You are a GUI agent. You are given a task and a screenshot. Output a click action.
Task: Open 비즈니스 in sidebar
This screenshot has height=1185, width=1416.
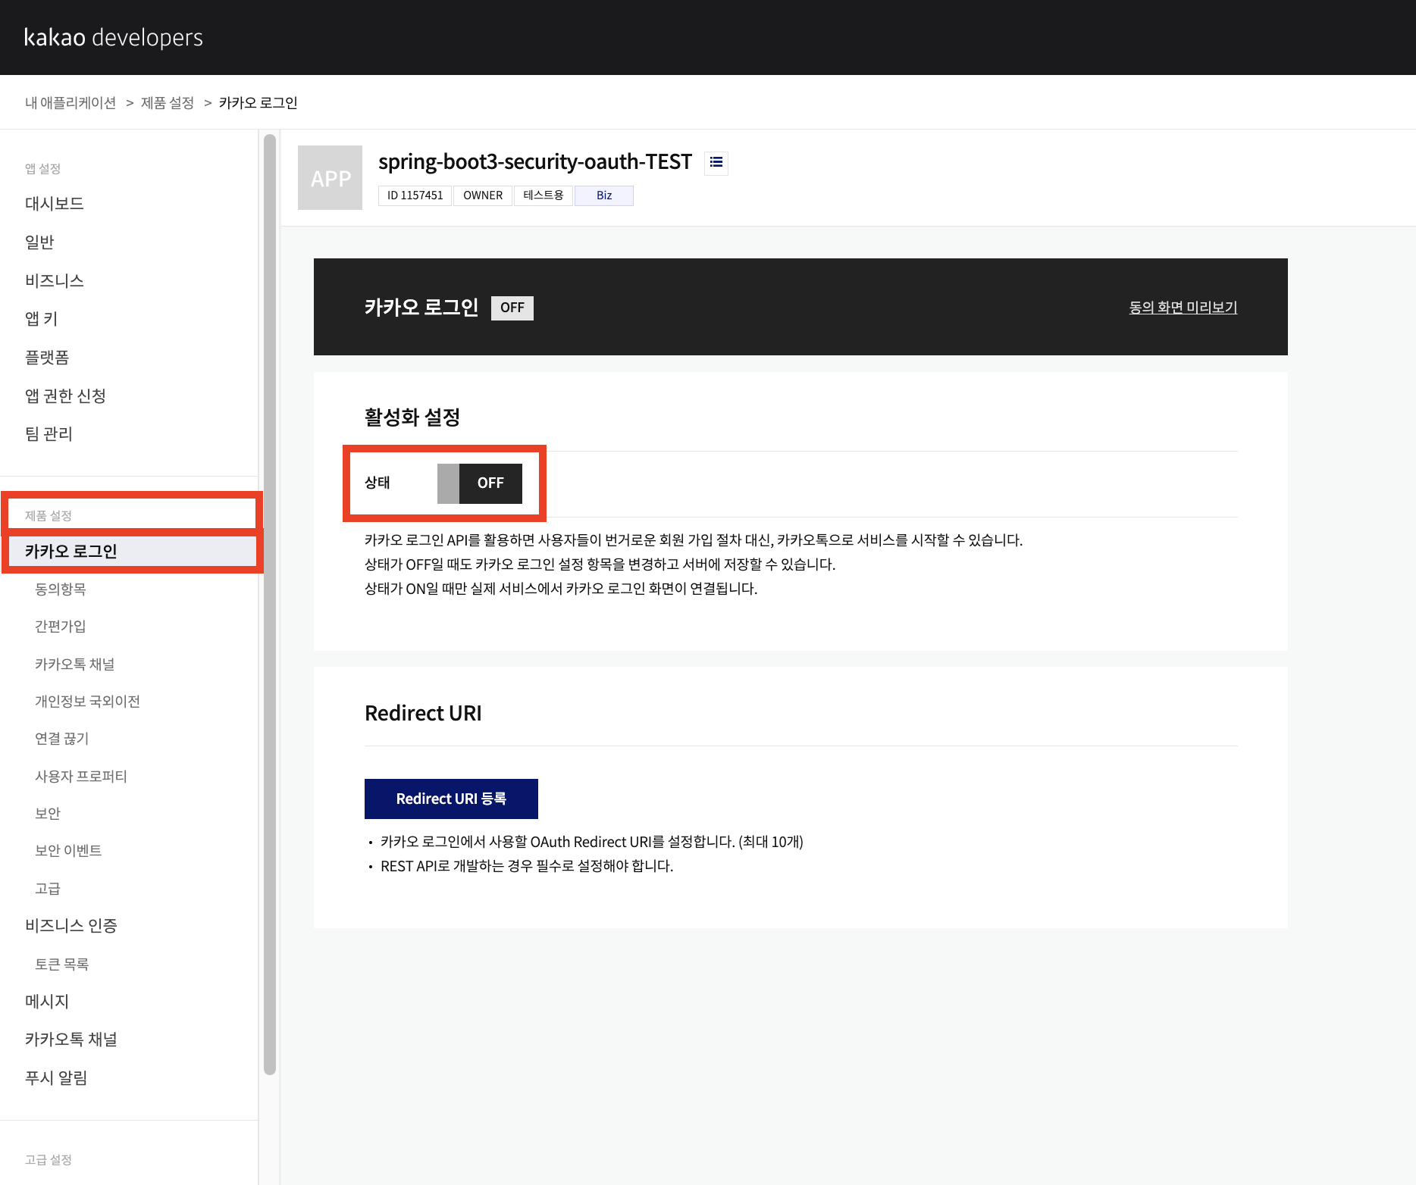coord(55,280)
